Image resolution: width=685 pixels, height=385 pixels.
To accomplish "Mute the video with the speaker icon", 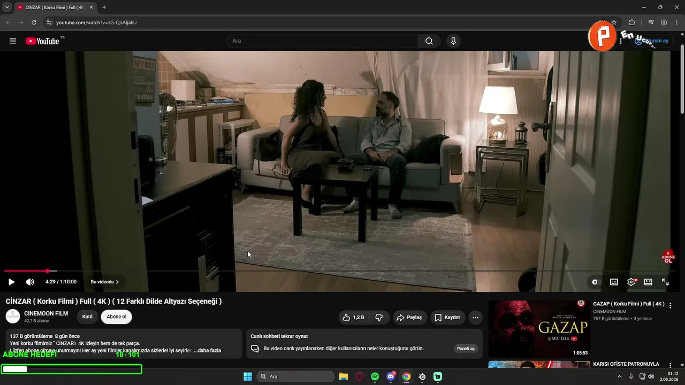I will (30, 282).
